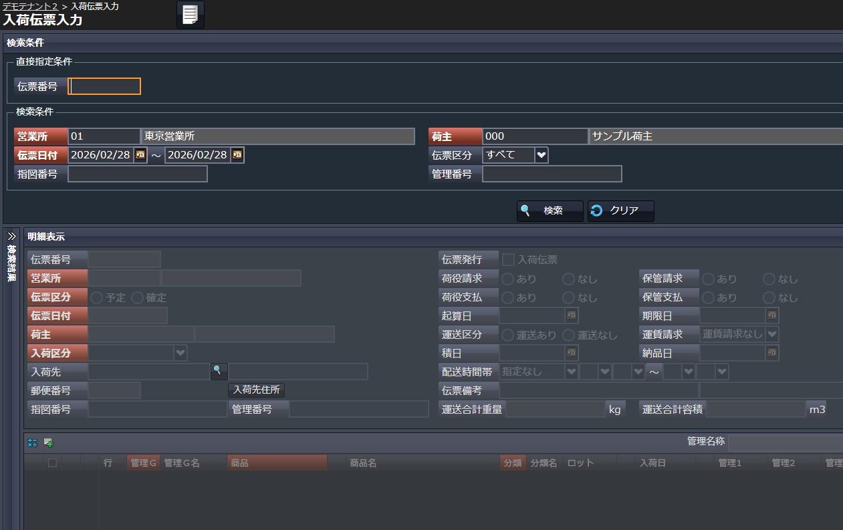
Task: Open the 起算日 calendar picker
Action: (x=572, y=315)
